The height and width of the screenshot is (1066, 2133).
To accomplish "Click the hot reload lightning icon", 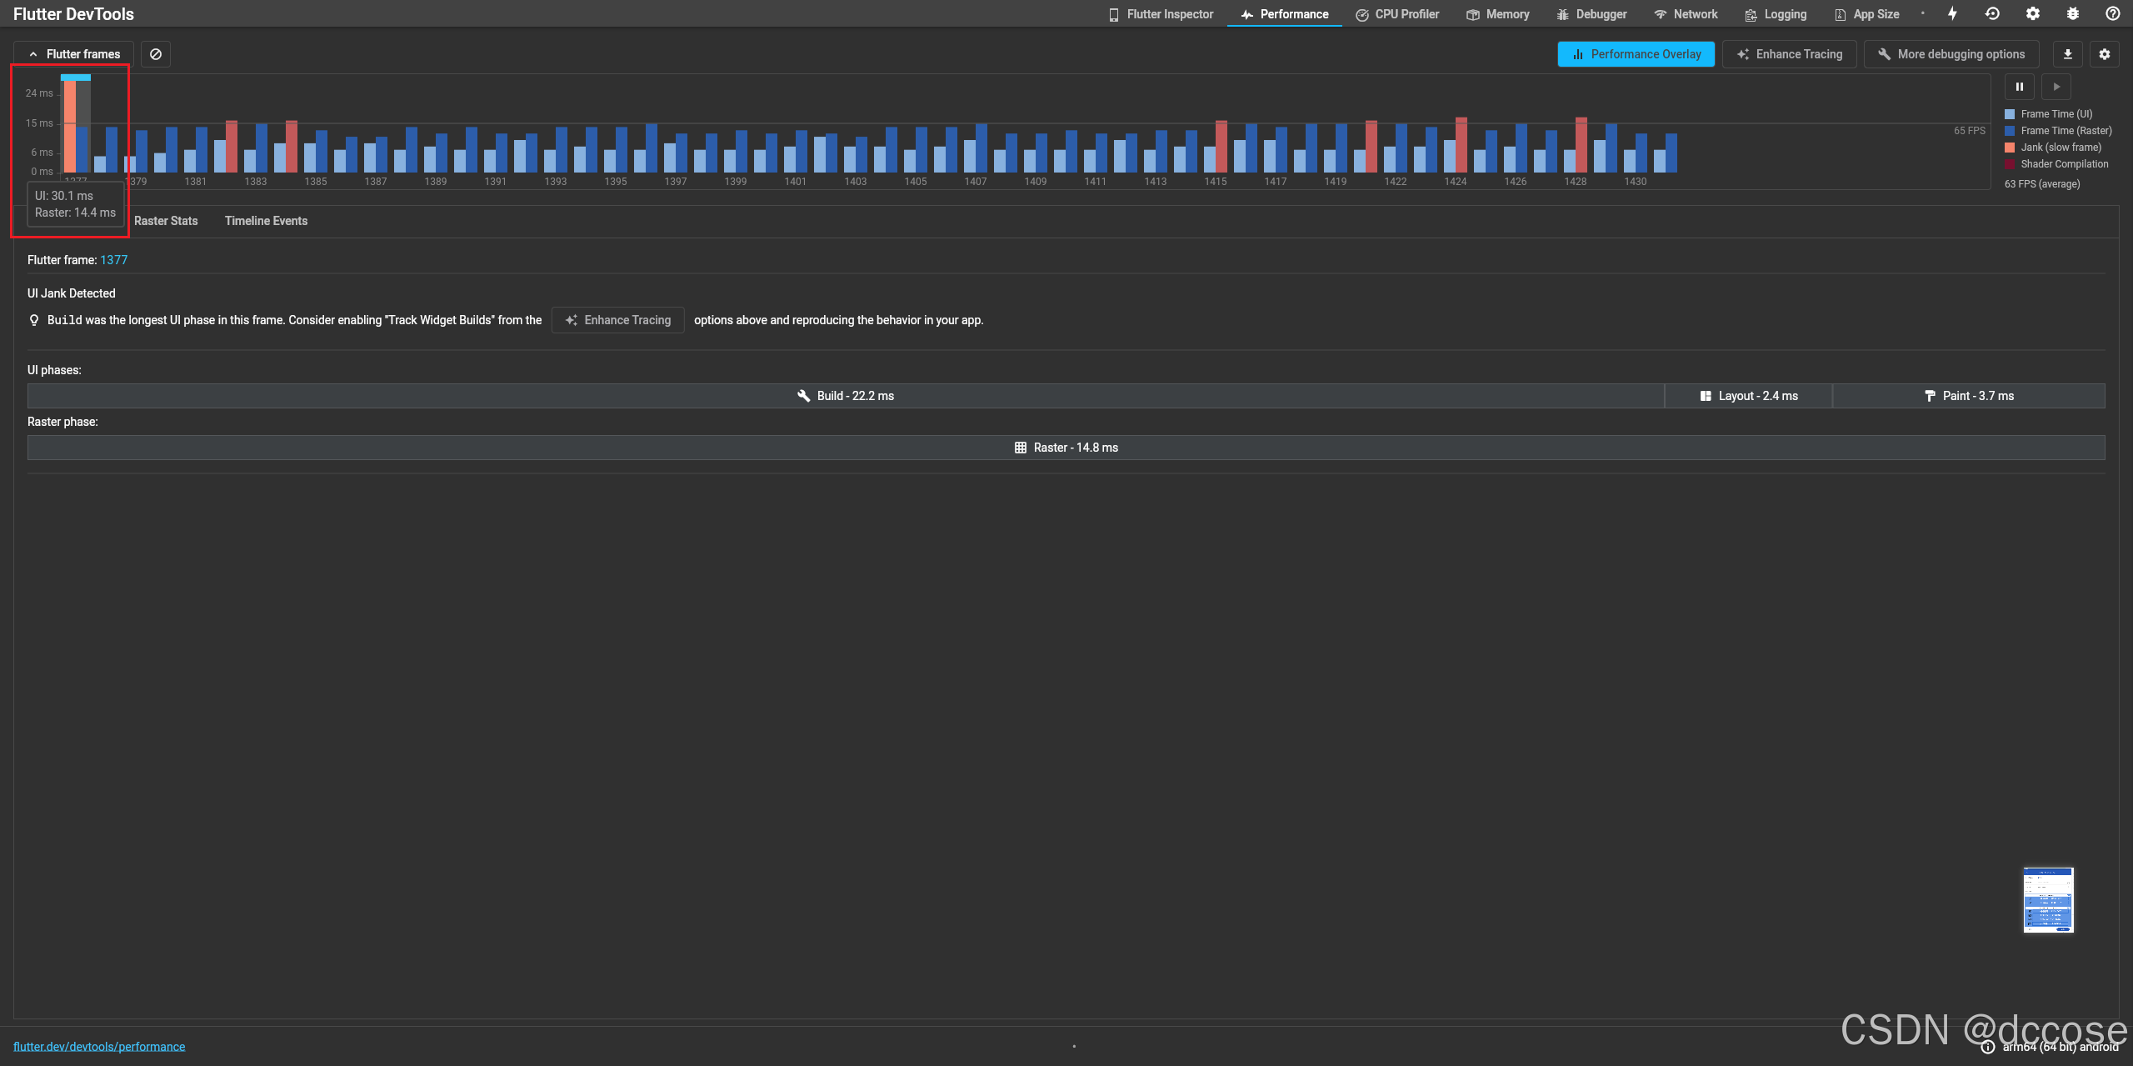I will point(1952,13).
